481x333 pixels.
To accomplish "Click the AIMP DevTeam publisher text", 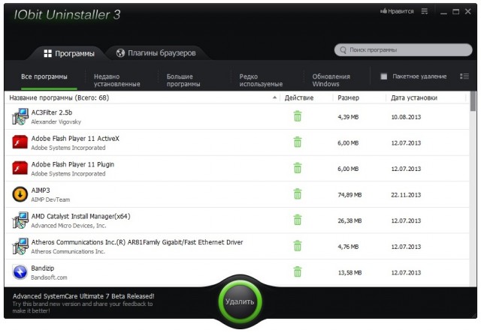I will [50, 199].
